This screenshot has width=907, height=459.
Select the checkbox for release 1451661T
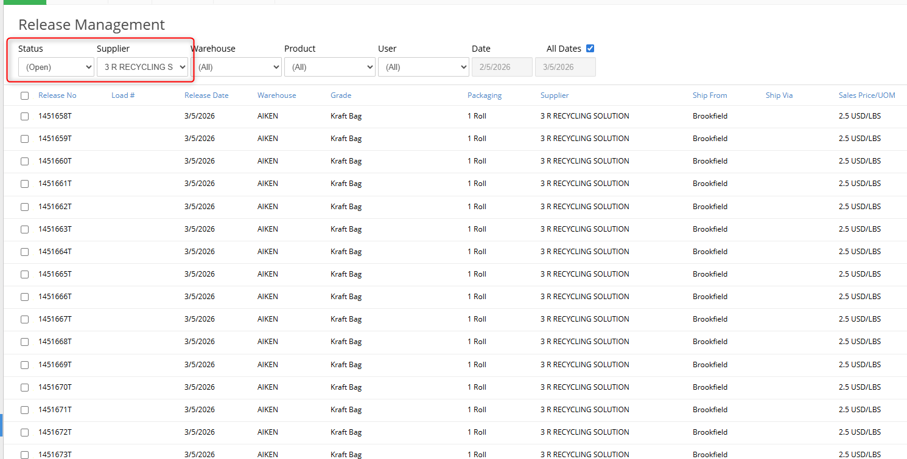pos(24,184)
